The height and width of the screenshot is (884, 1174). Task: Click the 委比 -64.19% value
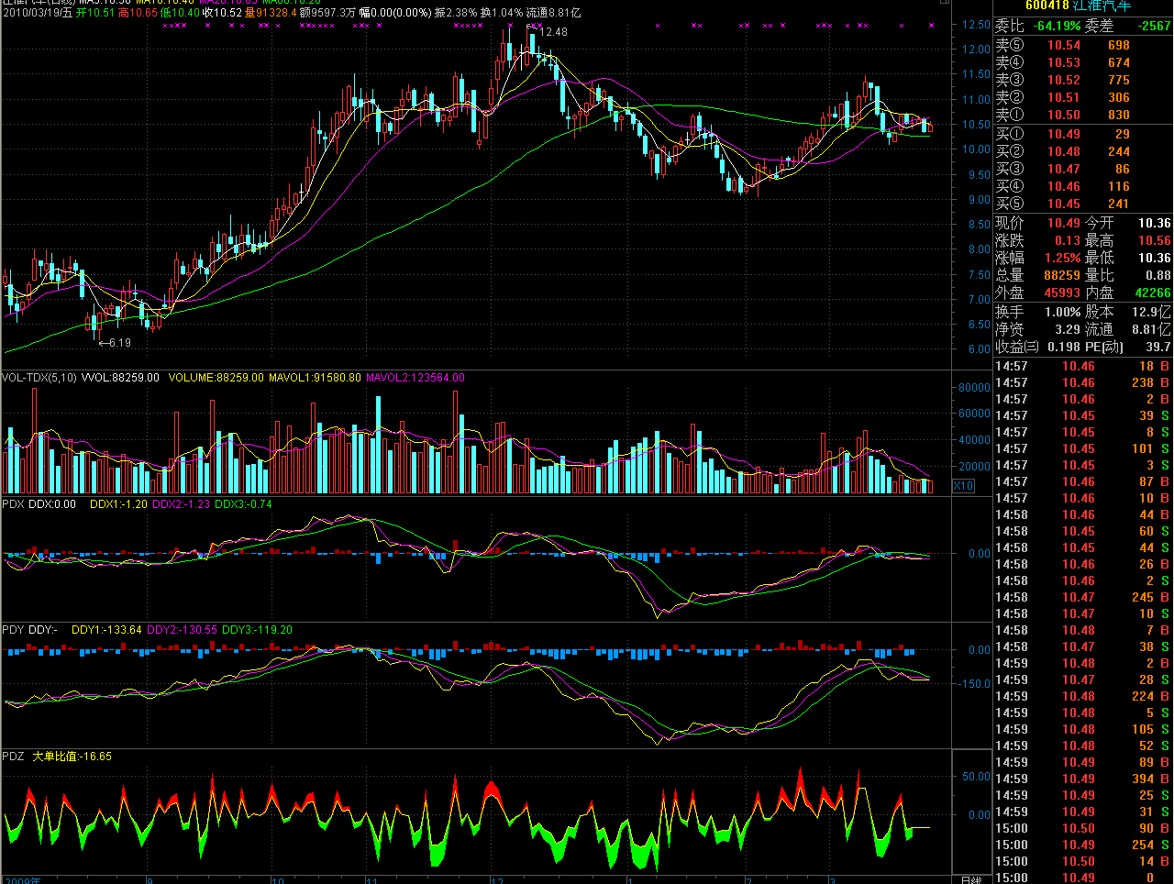coord(1057,27)
